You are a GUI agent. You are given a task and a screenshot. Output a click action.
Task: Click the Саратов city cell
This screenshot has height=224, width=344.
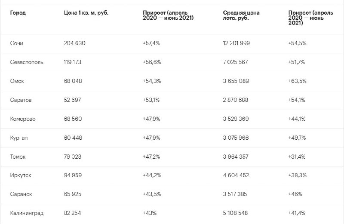click(x=21, y=100)
